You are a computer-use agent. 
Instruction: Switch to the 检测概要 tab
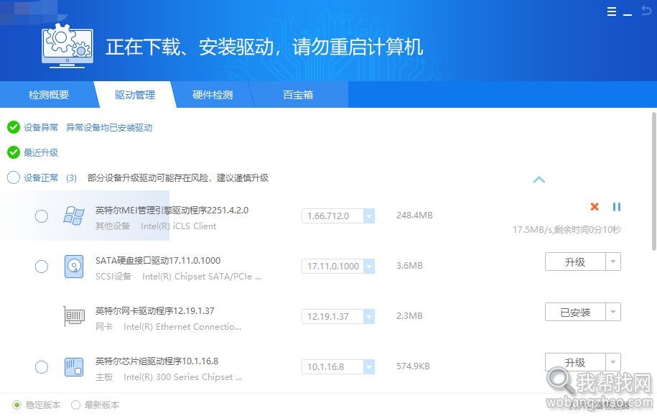[49, 95]
